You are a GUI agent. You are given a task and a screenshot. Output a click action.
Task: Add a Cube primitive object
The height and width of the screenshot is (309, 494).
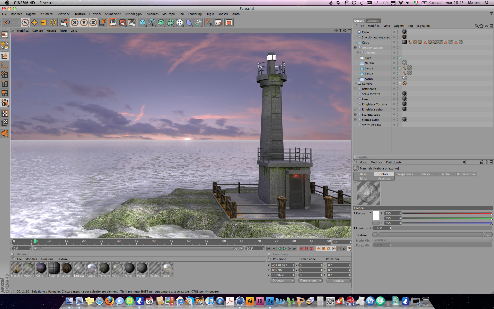point(142,23)
